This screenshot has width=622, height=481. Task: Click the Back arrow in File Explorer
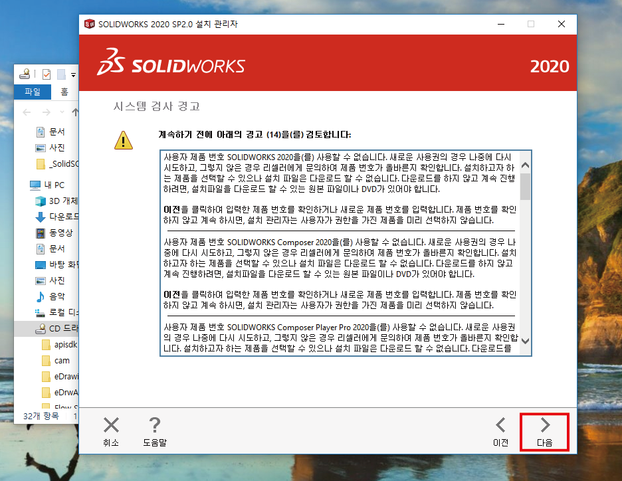coord(27,112)
